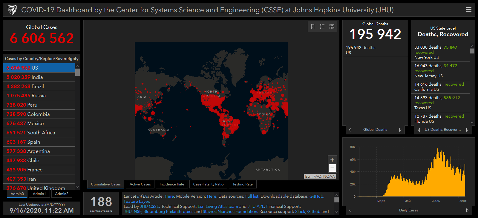
Task: Click the Johns Hopkins shield logo
Action: pos(12,10)
